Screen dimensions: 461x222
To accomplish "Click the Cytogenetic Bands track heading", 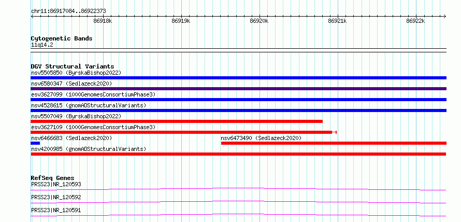I will [62, 38].
